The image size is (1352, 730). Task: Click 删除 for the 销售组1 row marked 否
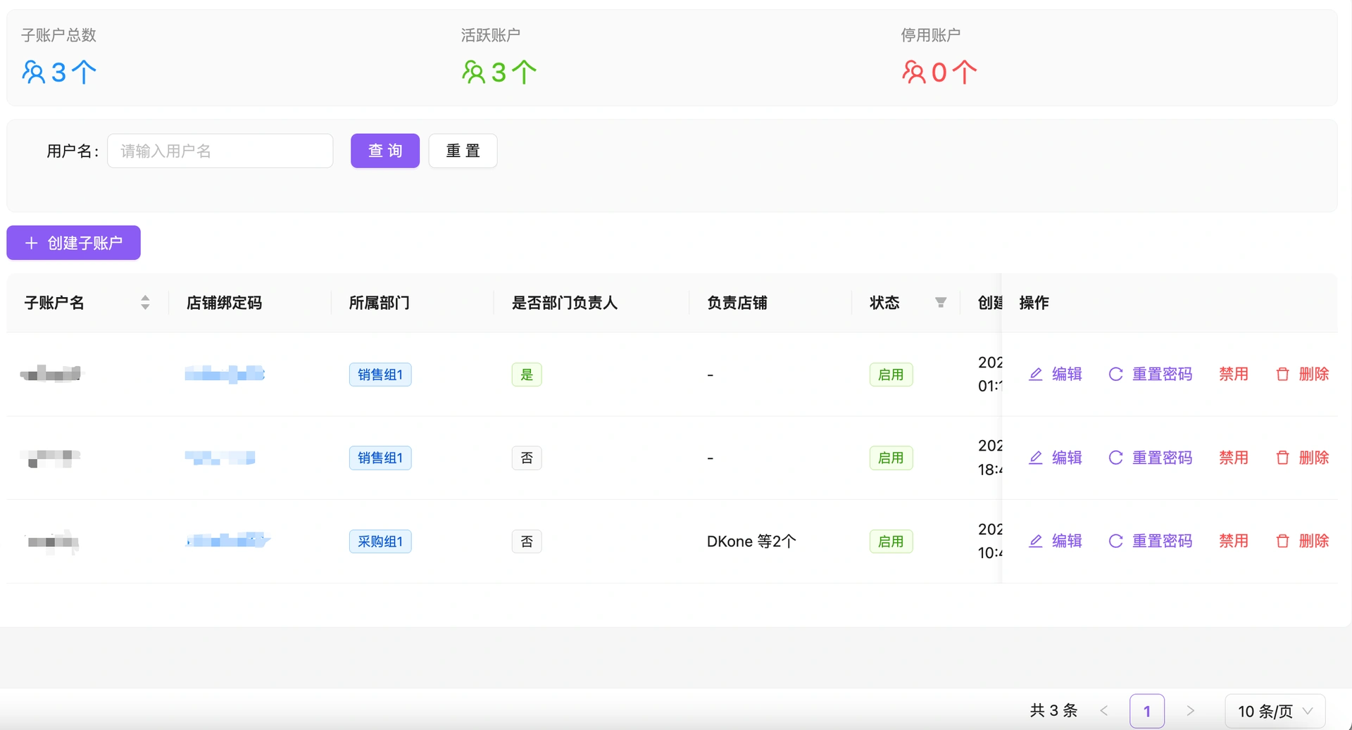tap(1303, 458)
